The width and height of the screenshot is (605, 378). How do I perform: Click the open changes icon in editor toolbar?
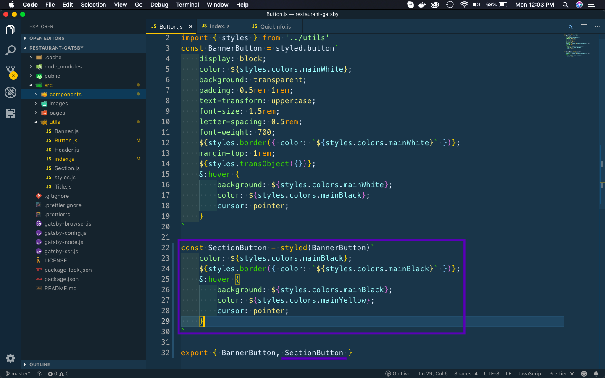point(571,26)
